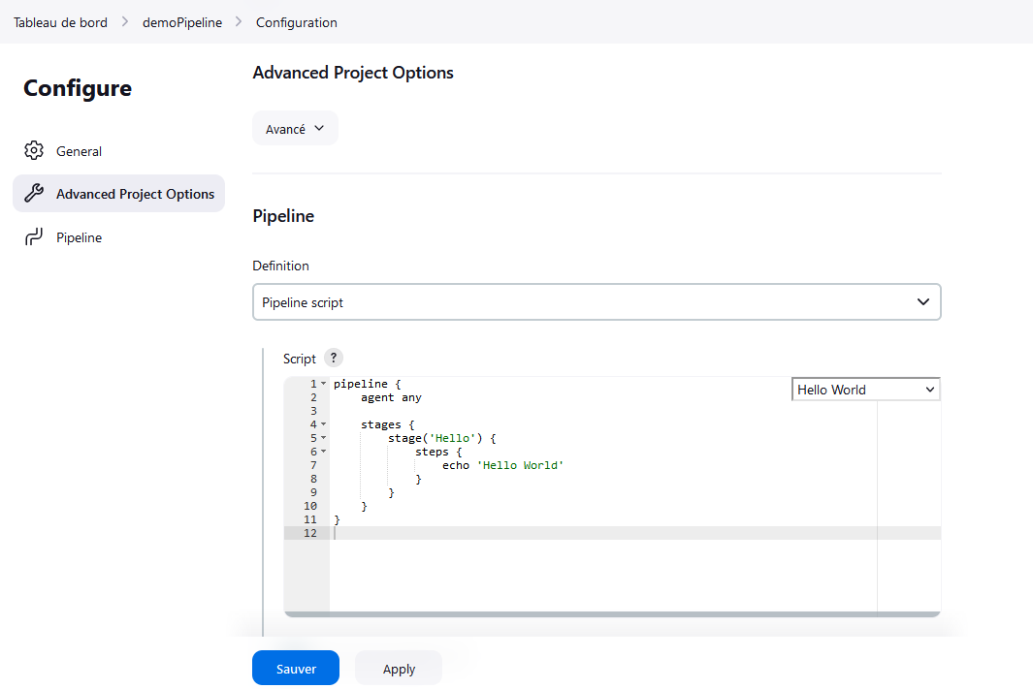The image size is (1033, 689).
Task: Collapse code fold arrow on line 4
Action: point(323,424)
